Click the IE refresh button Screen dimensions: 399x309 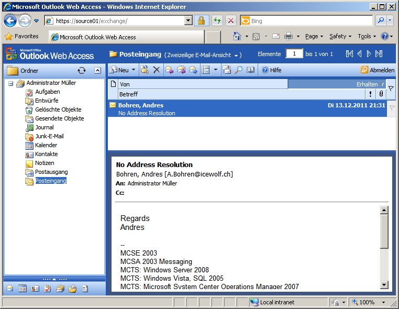click(217, 20)
